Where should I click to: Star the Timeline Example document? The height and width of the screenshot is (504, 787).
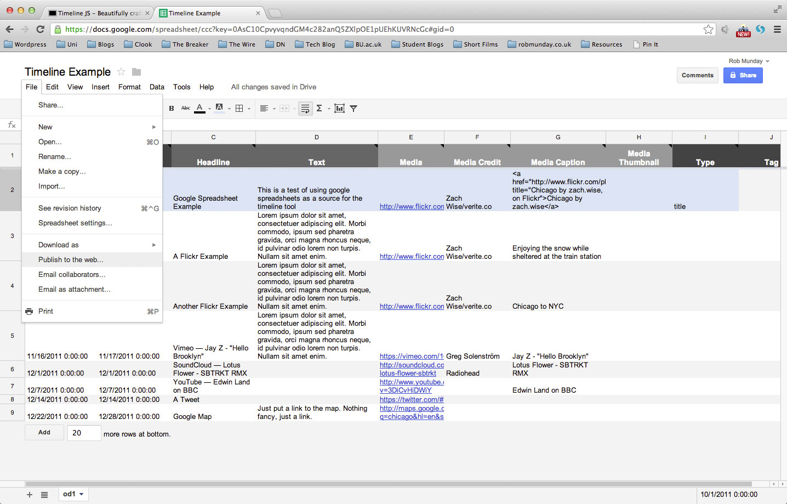tap(121, 72)
